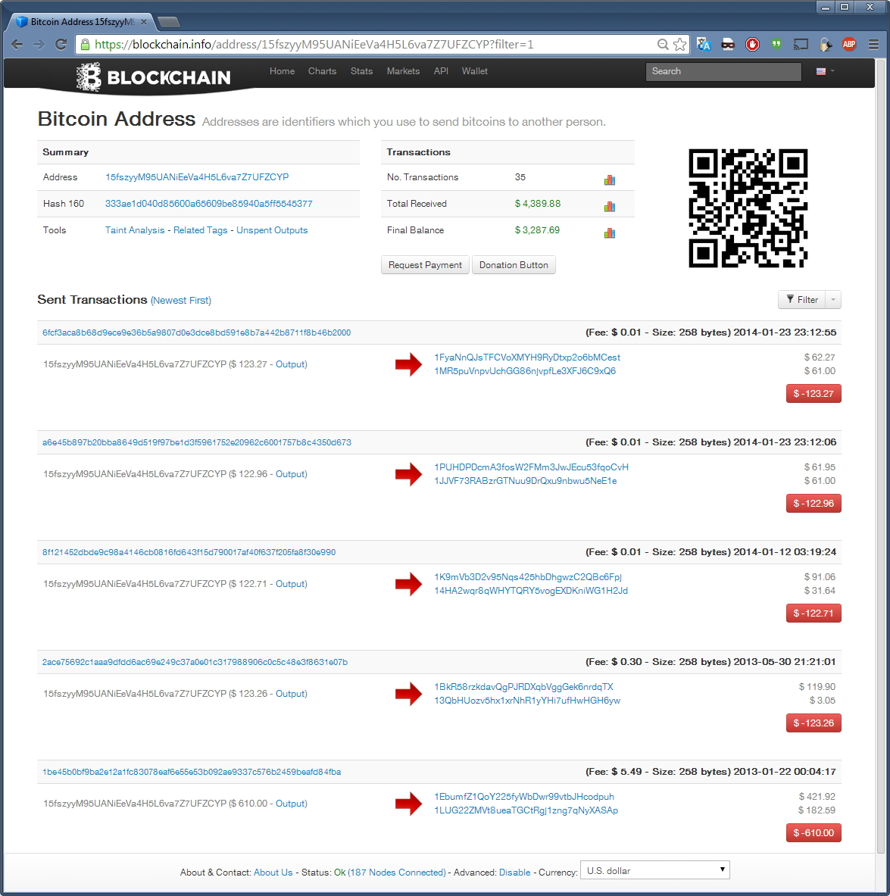
Task: Open the green quote-mark extension icon
Action: click(776, 45)
